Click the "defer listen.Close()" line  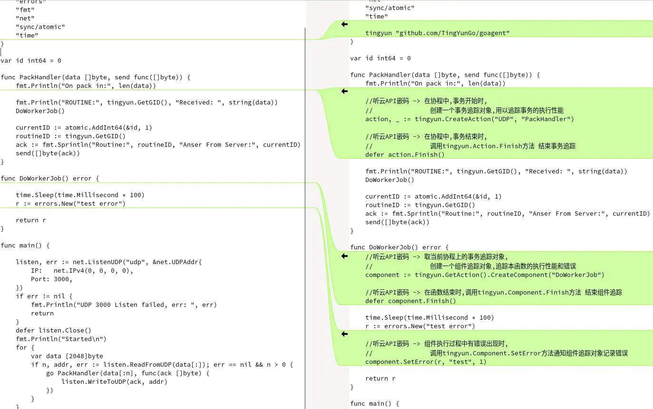(53, 331)
